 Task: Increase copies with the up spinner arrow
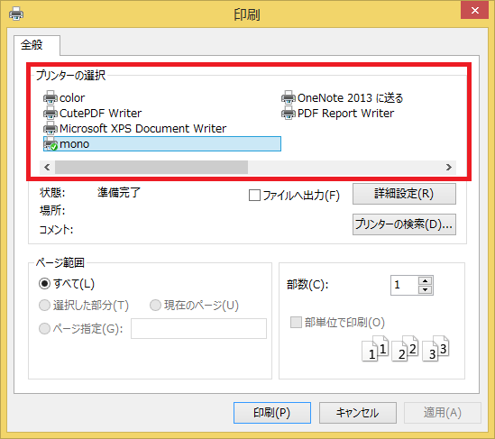[x=426, y=281]
